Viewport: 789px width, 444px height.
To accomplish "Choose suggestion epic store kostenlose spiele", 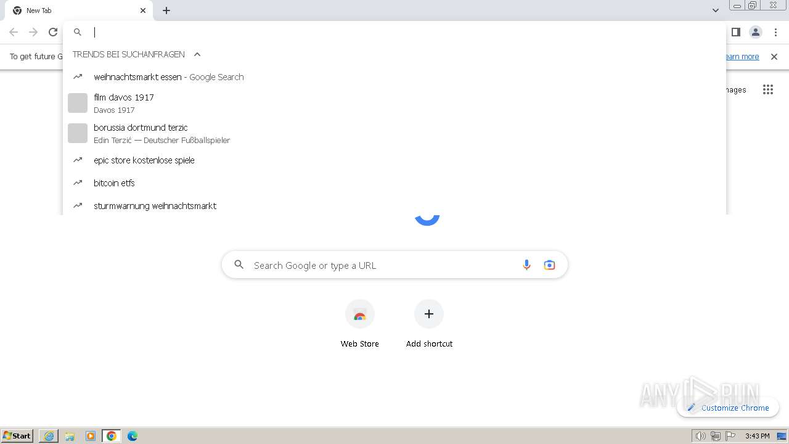I will [x=394, y=160].
